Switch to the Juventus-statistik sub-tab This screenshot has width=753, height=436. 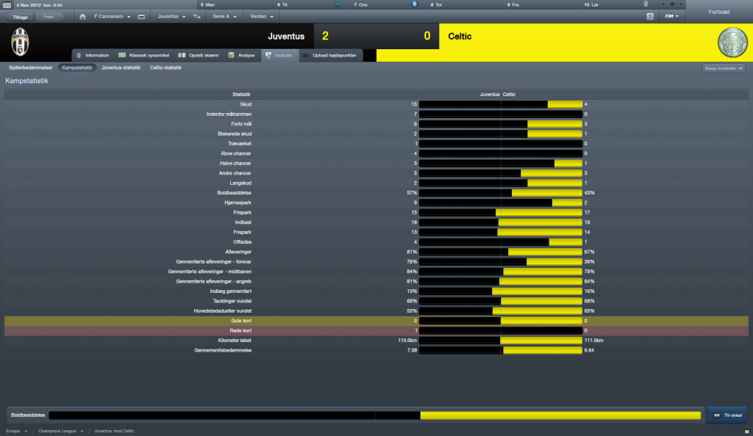(121, 68)
